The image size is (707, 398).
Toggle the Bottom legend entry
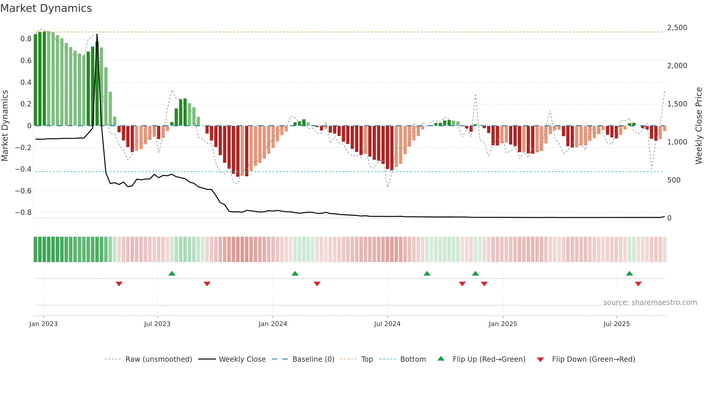[x=403, y=359]
